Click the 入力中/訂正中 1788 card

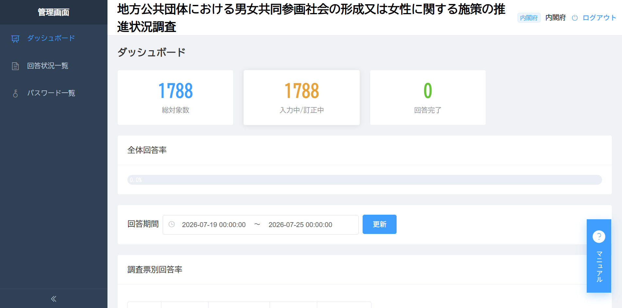(302, 98)
